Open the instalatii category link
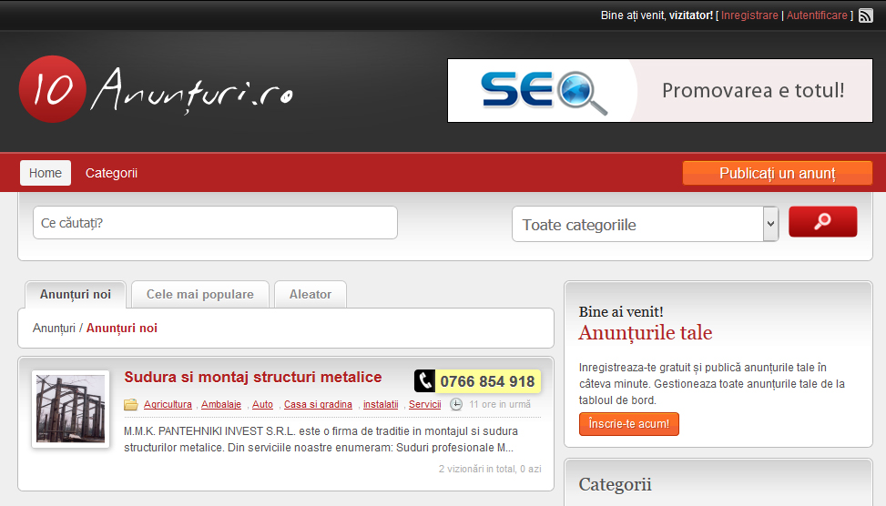Viewport: 886px width, 506px height. pyautogui.click(x=381, y=404)
